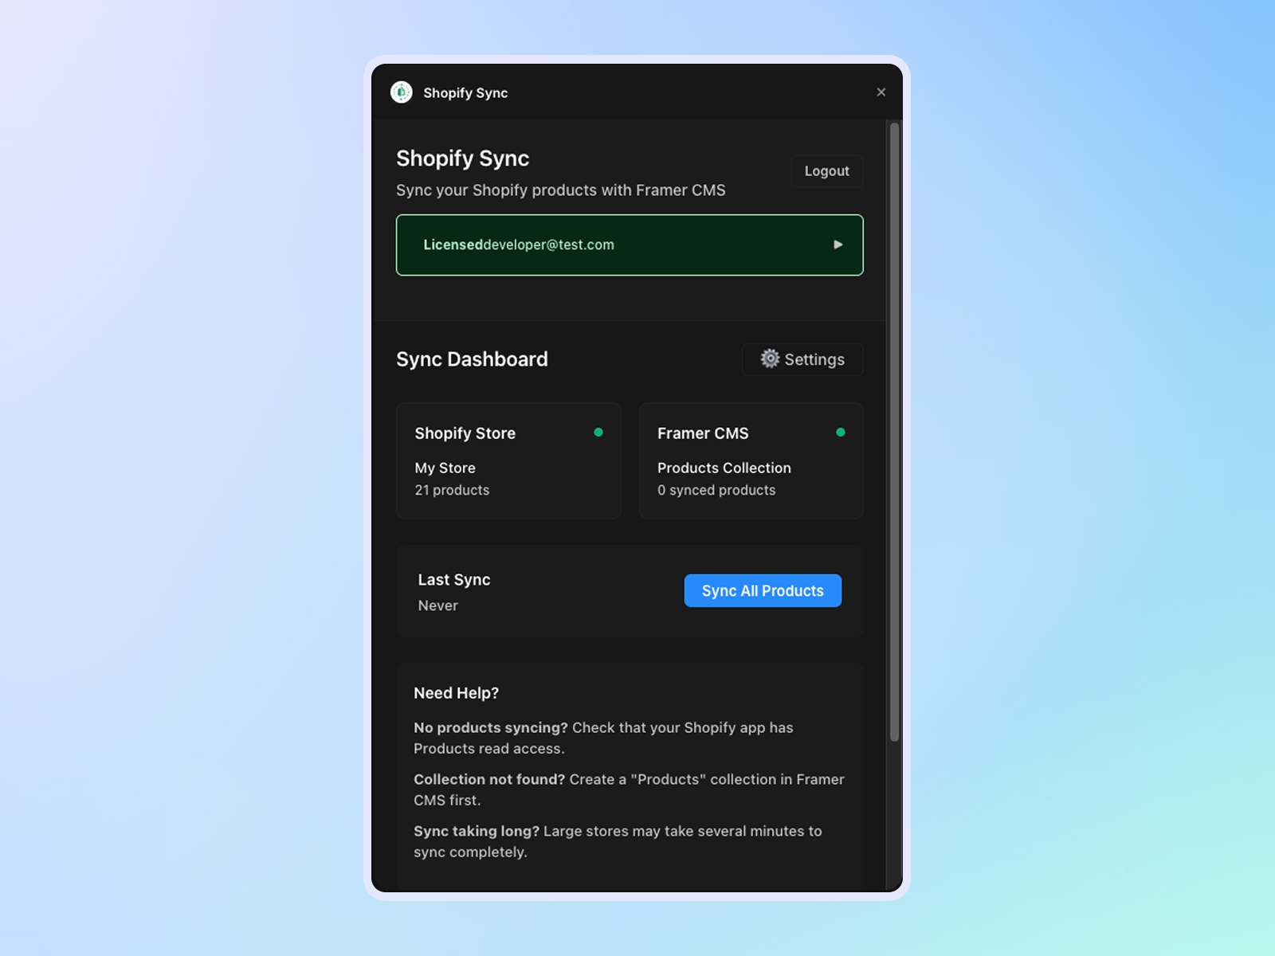Click the Last Sync Never label
This screenshot has height=956, width=1275.
(x=454, y=592)
